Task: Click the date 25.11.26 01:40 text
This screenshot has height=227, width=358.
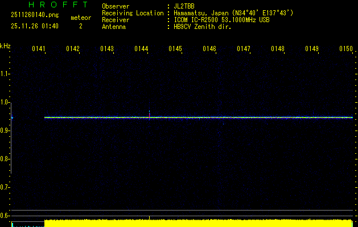Action: point(35,26)
